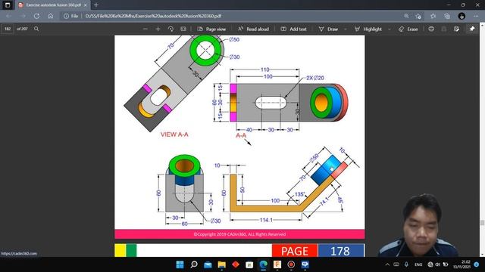Viewport: 485px width, 272px height.
Task: Select the Erase tool
Action: [x=408, y=29]
